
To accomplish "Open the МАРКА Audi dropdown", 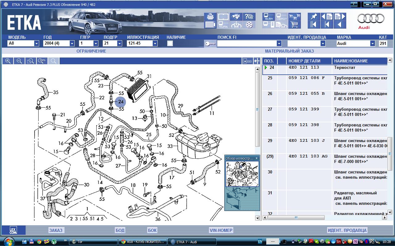I will pos(372,44).
